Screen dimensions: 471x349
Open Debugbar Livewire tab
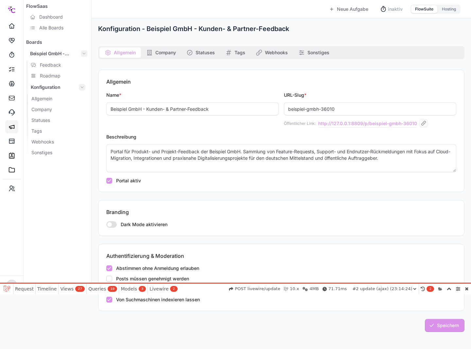[x=163, y=289]
